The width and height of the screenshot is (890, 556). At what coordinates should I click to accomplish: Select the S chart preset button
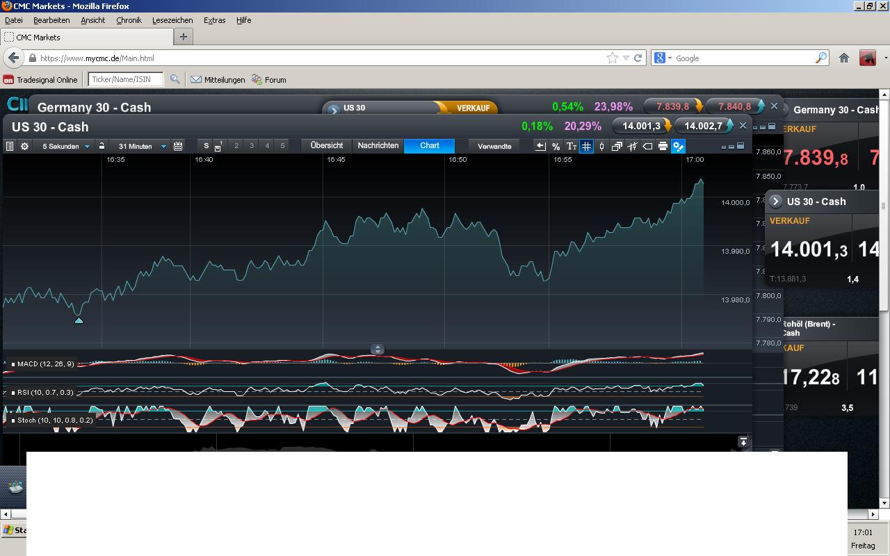click(x=206, y=146)
